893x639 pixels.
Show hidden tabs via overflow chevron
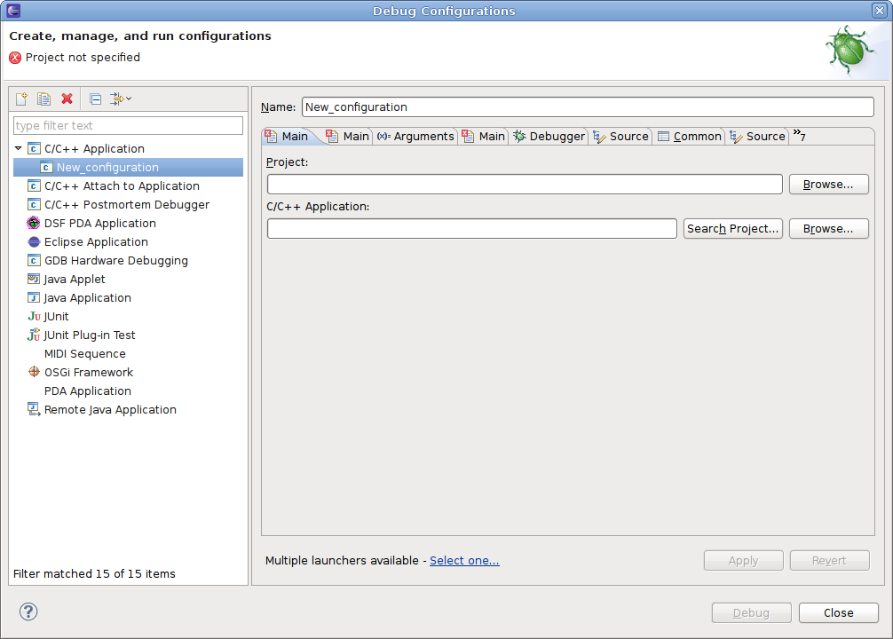799,136
